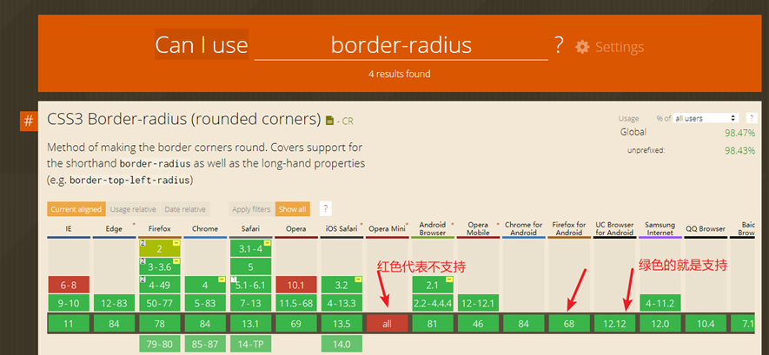The width and height of the screenshot is (769, 355).
Task: Click the yellow note flag on Firefox 2
Action: pyautogui.click(x=176, y=243)
